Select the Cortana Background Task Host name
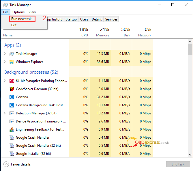The image size is (193, 171). (40, 105)
